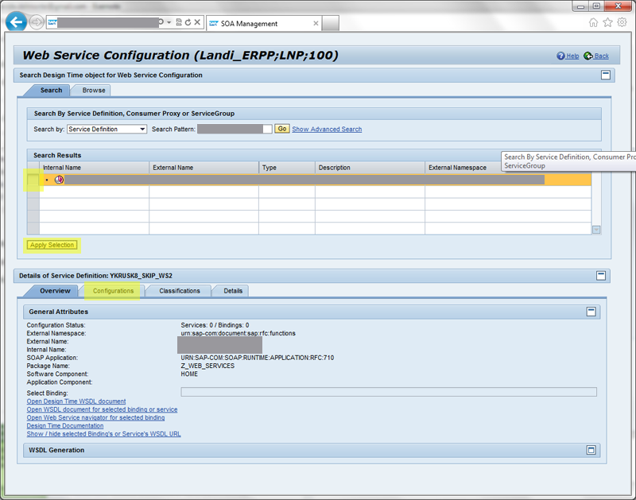Viewport: 636px width, 500px height.
Task: Click the browser back arrow button
Action: (x=16, y=22)
